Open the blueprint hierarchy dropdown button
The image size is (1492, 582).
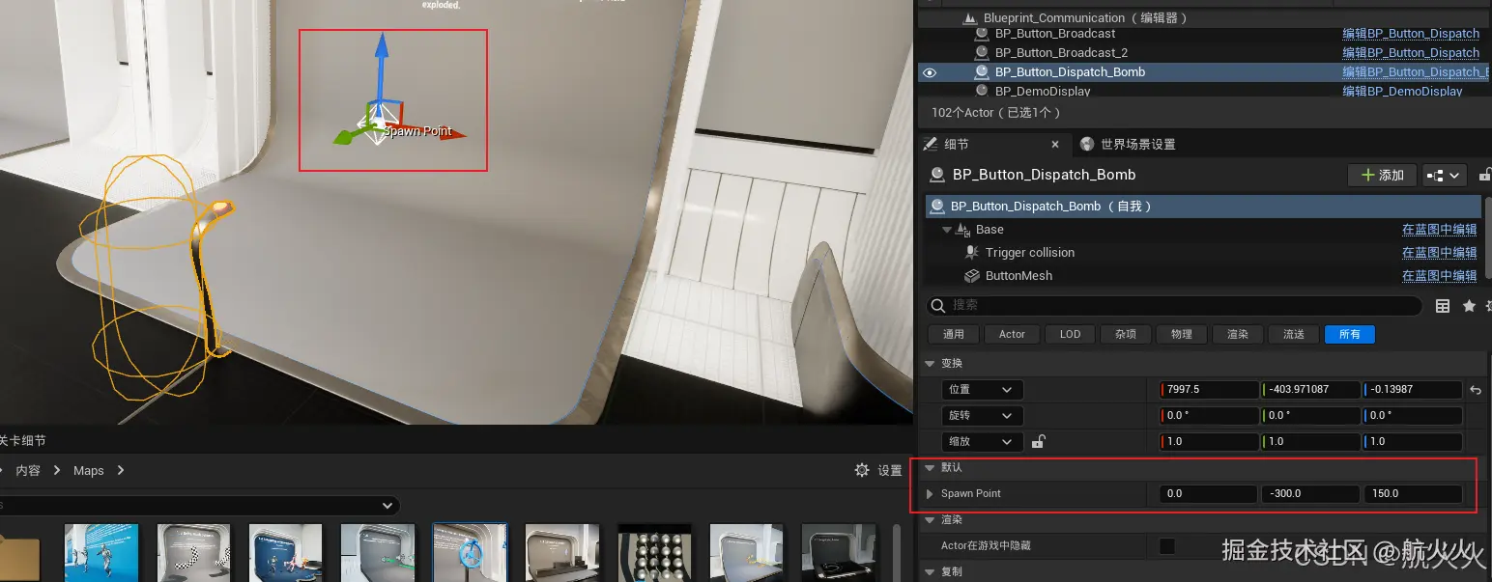tap(1446, 175)
